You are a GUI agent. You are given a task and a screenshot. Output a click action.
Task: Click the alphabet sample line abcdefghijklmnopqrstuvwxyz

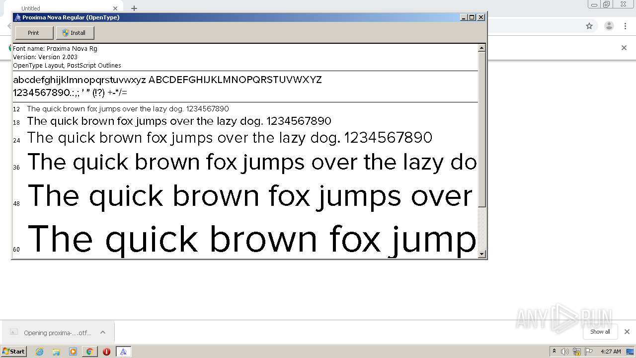pos(167,80)
